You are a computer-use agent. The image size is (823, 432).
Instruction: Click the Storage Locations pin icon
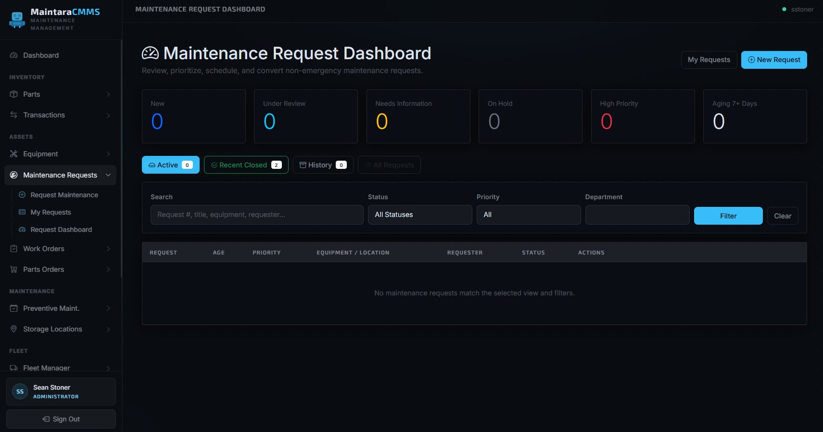click(14, 329)
